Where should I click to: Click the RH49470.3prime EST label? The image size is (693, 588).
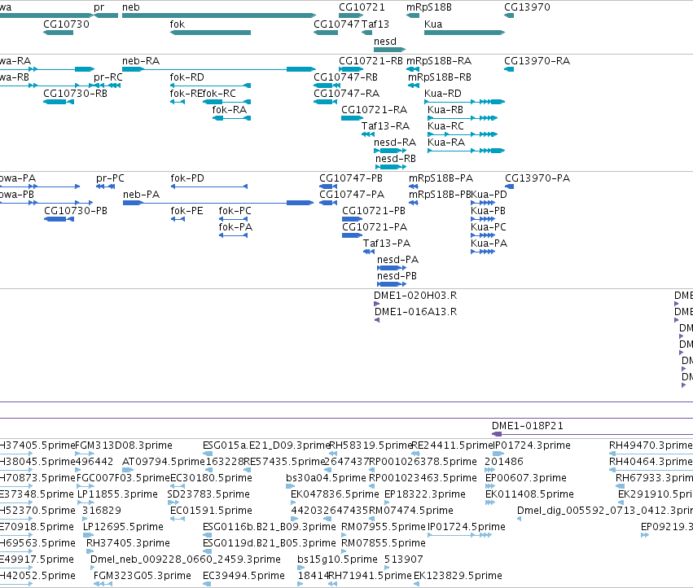point(651,445)
